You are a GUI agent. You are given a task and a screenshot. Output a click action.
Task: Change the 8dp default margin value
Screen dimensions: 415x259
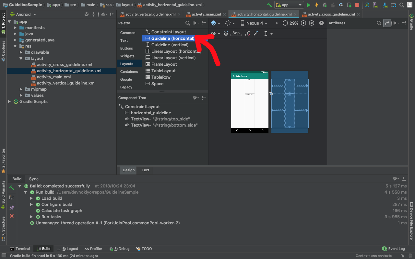point(236,33)
